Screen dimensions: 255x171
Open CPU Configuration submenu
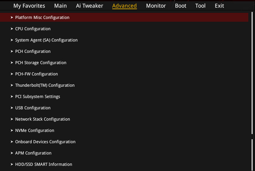point(33,29)
